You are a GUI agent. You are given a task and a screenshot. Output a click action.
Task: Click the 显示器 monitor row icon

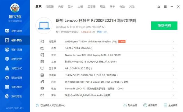point(42,68)
